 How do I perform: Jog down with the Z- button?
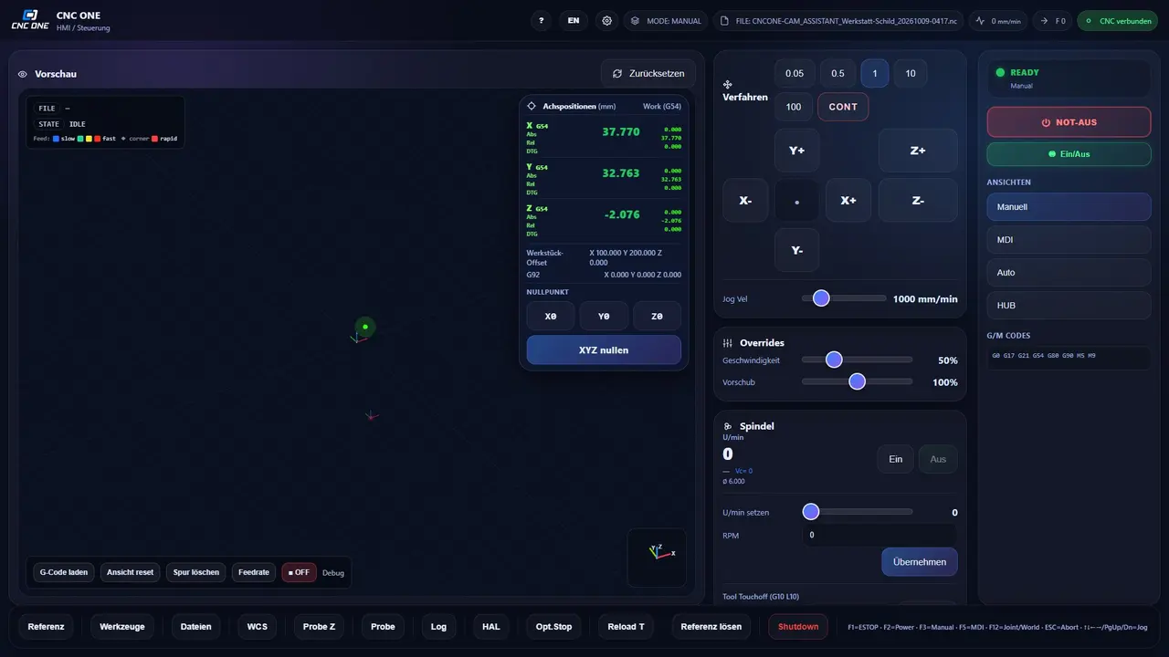tap(918, 200)
